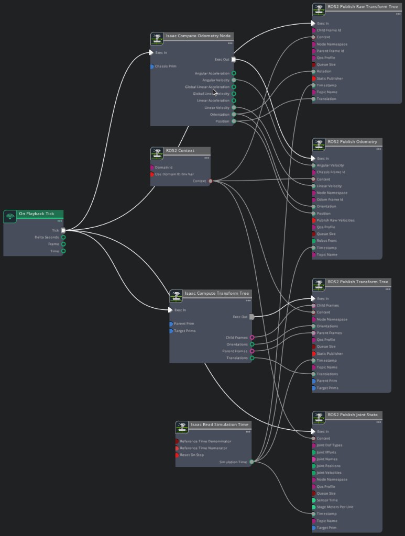Click the Chassis Prim input port
The width and height of the screenshot is (405, 536).
click(x=151, y=66)
